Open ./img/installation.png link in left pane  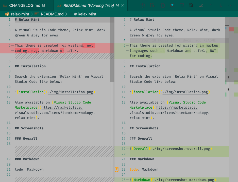point(71,92)
